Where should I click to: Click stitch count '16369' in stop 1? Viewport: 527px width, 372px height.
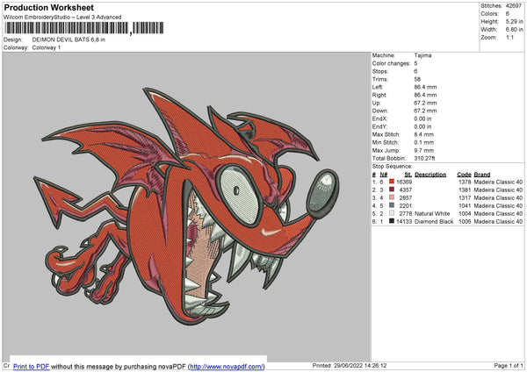(404, 182)
